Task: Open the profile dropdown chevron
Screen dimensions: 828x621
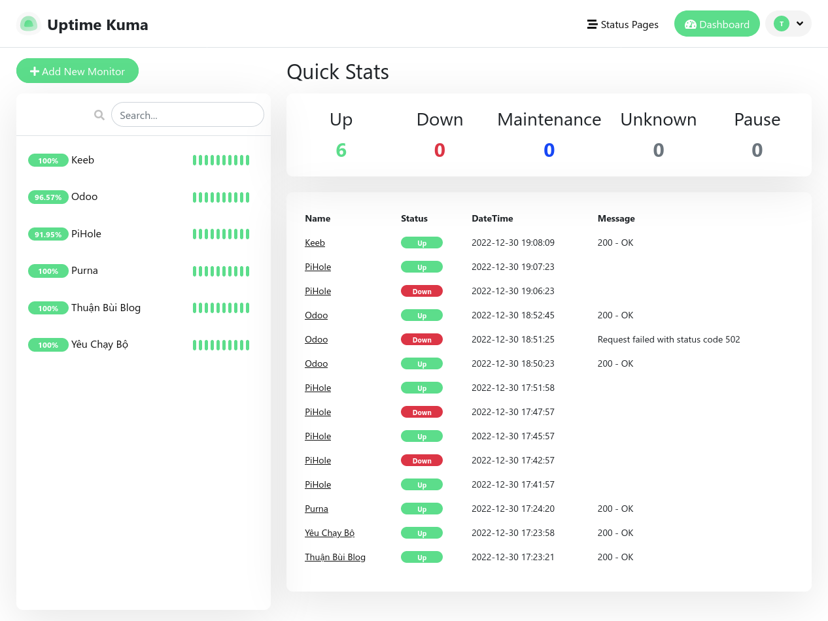Action: click(800, 24)
